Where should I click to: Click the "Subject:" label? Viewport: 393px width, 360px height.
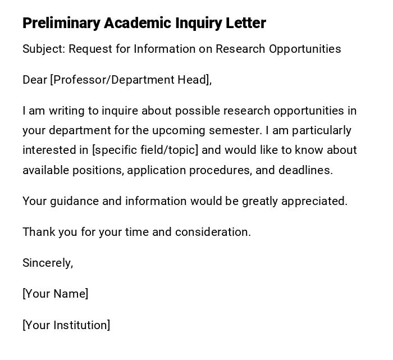[44, 49]
